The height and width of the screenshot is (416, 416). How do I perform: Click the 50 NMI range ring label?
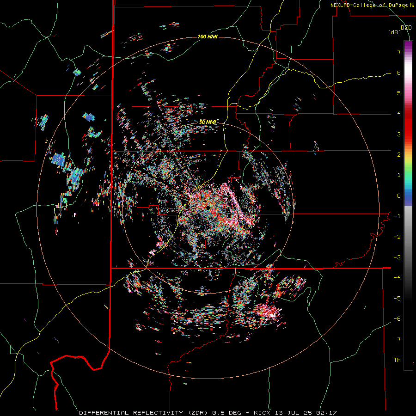(208, 122)
